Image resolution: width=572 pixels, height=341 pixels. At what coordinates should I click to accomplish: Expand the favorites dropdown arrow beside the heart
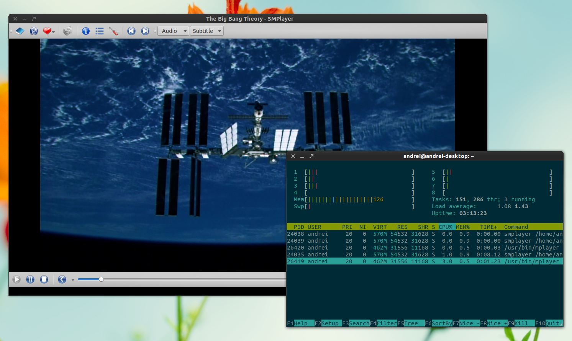click(x=53, y=32)
